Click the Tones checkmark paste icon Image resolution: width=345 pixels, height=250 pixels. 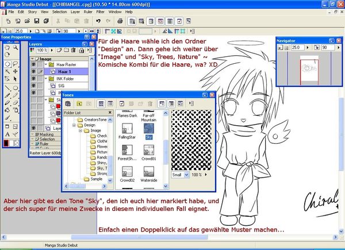tap(122, 103)
